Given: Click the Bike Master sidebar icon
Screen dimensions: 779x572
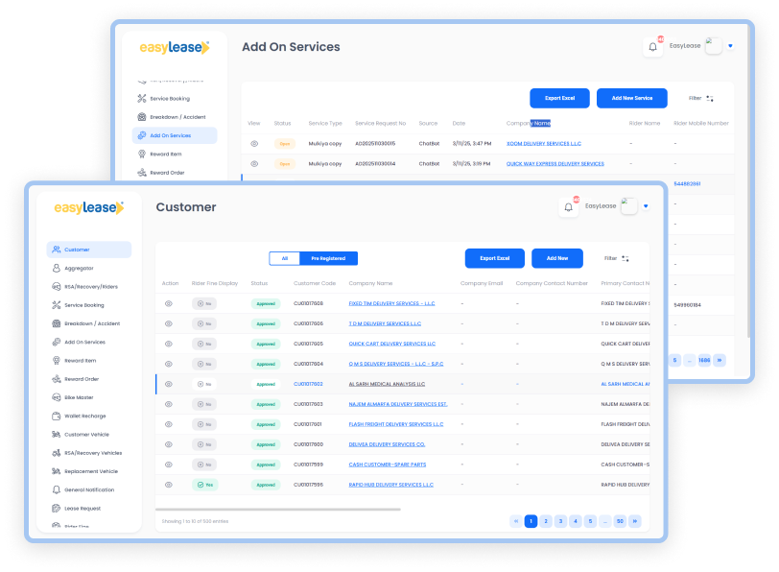Looking at the screenshot, I should 57,397.
